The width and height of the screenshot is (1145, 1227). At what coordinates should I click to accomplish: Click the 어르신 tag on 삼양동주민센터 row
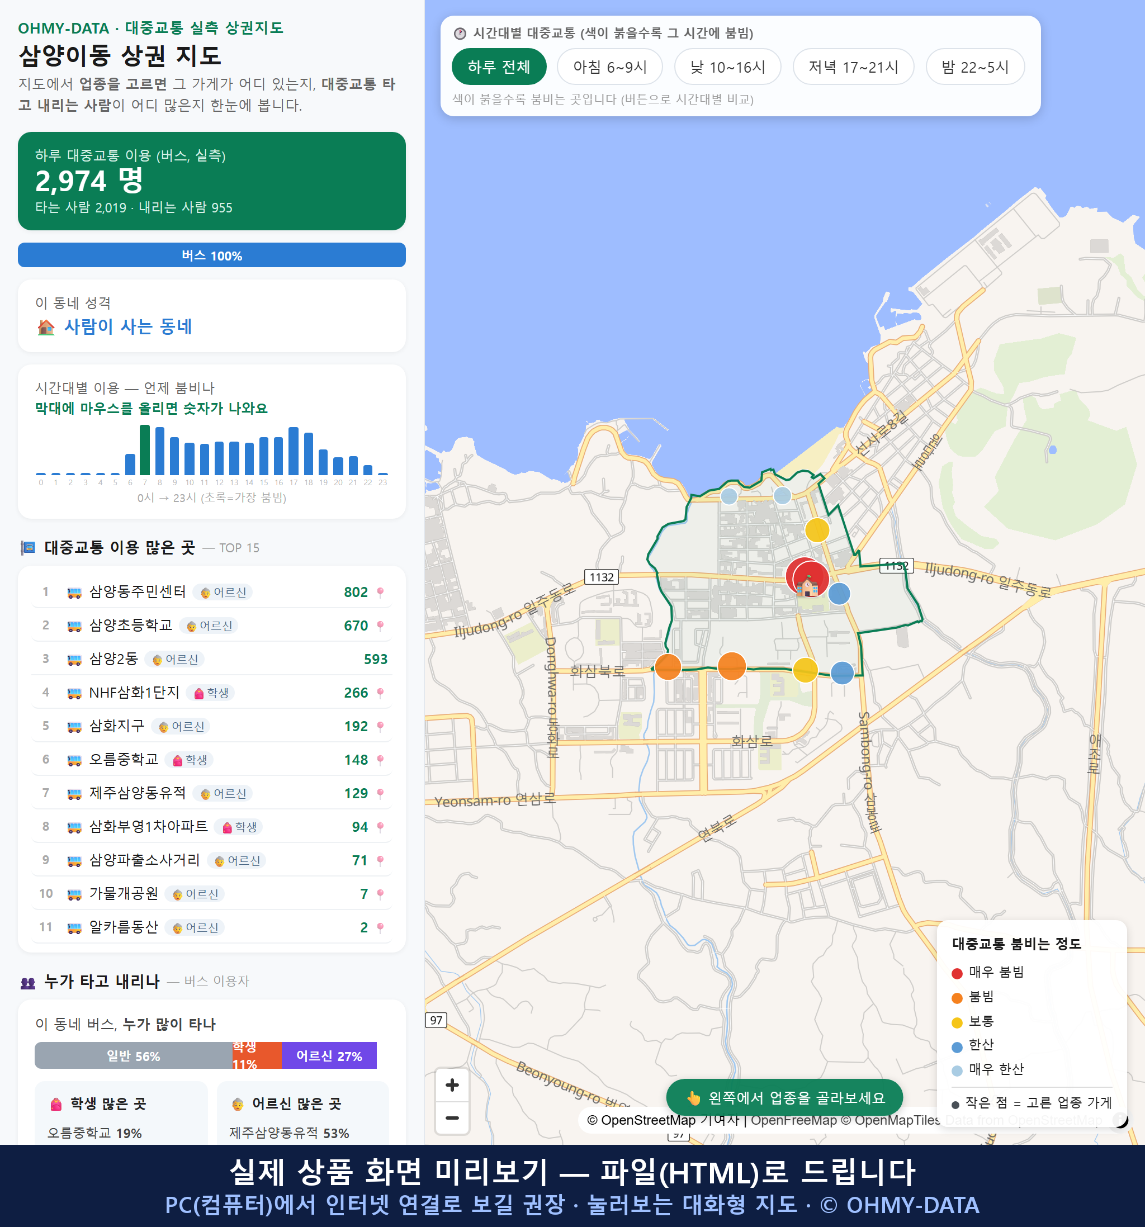pos(224,593)
